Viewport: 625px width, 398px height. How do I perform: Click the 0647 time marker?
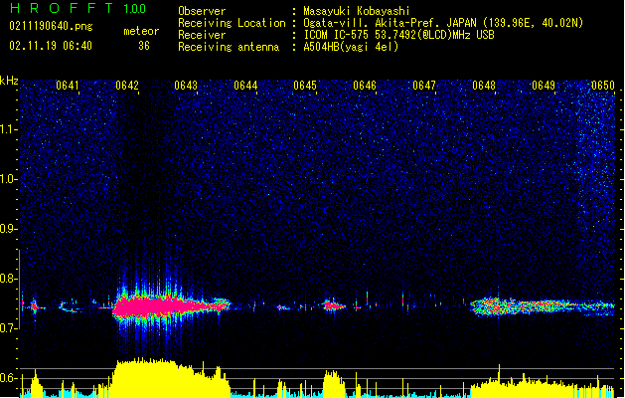(x=424, y=86)
